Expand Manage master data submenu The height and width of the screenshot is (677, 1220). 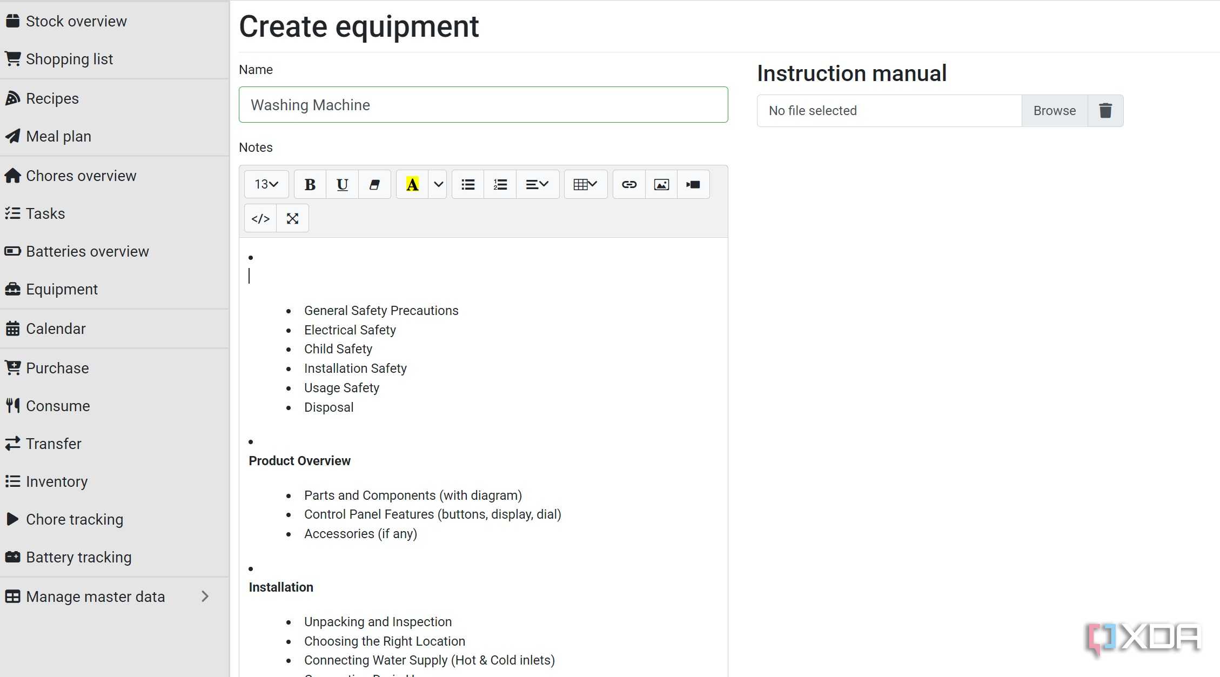click(x=115, y=596)
